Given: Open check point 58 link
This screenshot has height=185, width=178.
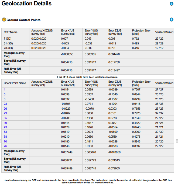Looking at the screenshot, I should 5,137.
